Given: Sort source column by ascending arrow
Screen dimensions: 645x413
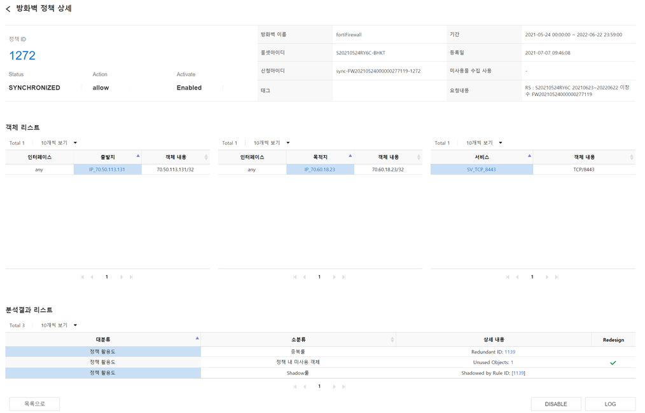Looking at the screenshot, I should point(138,156).
